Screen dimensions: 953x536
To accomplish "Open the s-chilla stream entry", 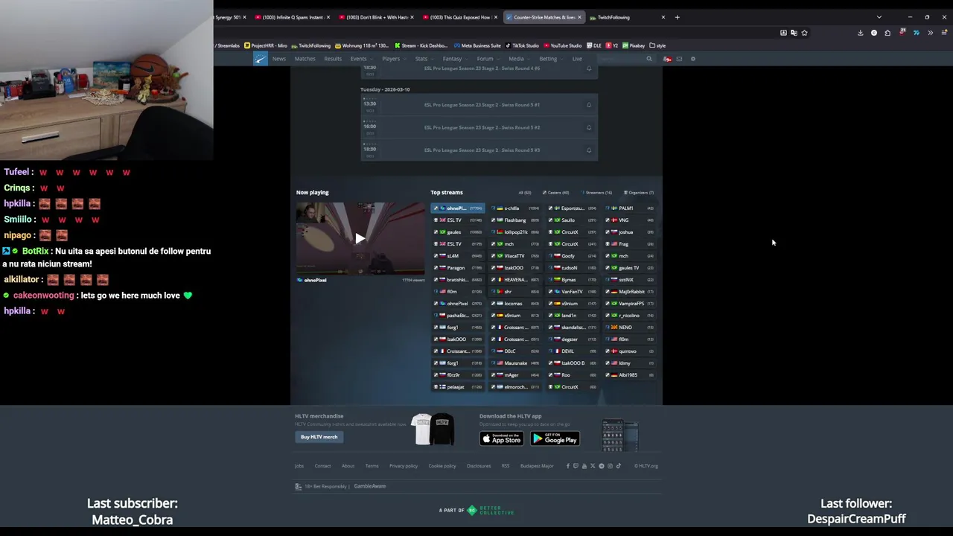I will click(515, 208).
